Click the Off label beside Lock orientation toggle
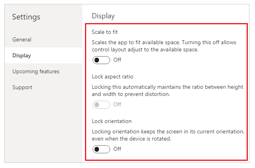255x168 pixels. 117,149
